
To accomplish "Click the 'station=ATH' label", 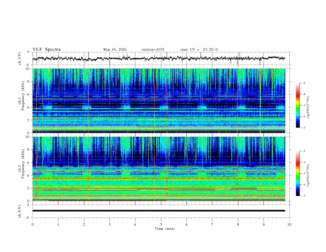I will click(x=153, y=49).
